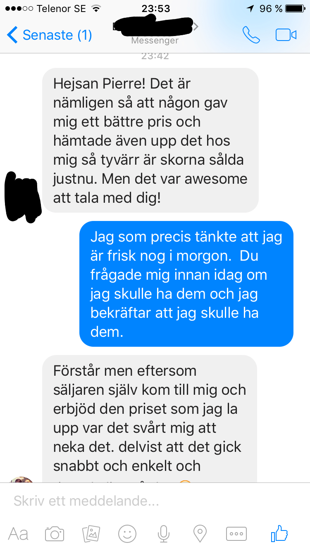
Task: Start a voice call with the phone icon
Action: pos(251,35)
